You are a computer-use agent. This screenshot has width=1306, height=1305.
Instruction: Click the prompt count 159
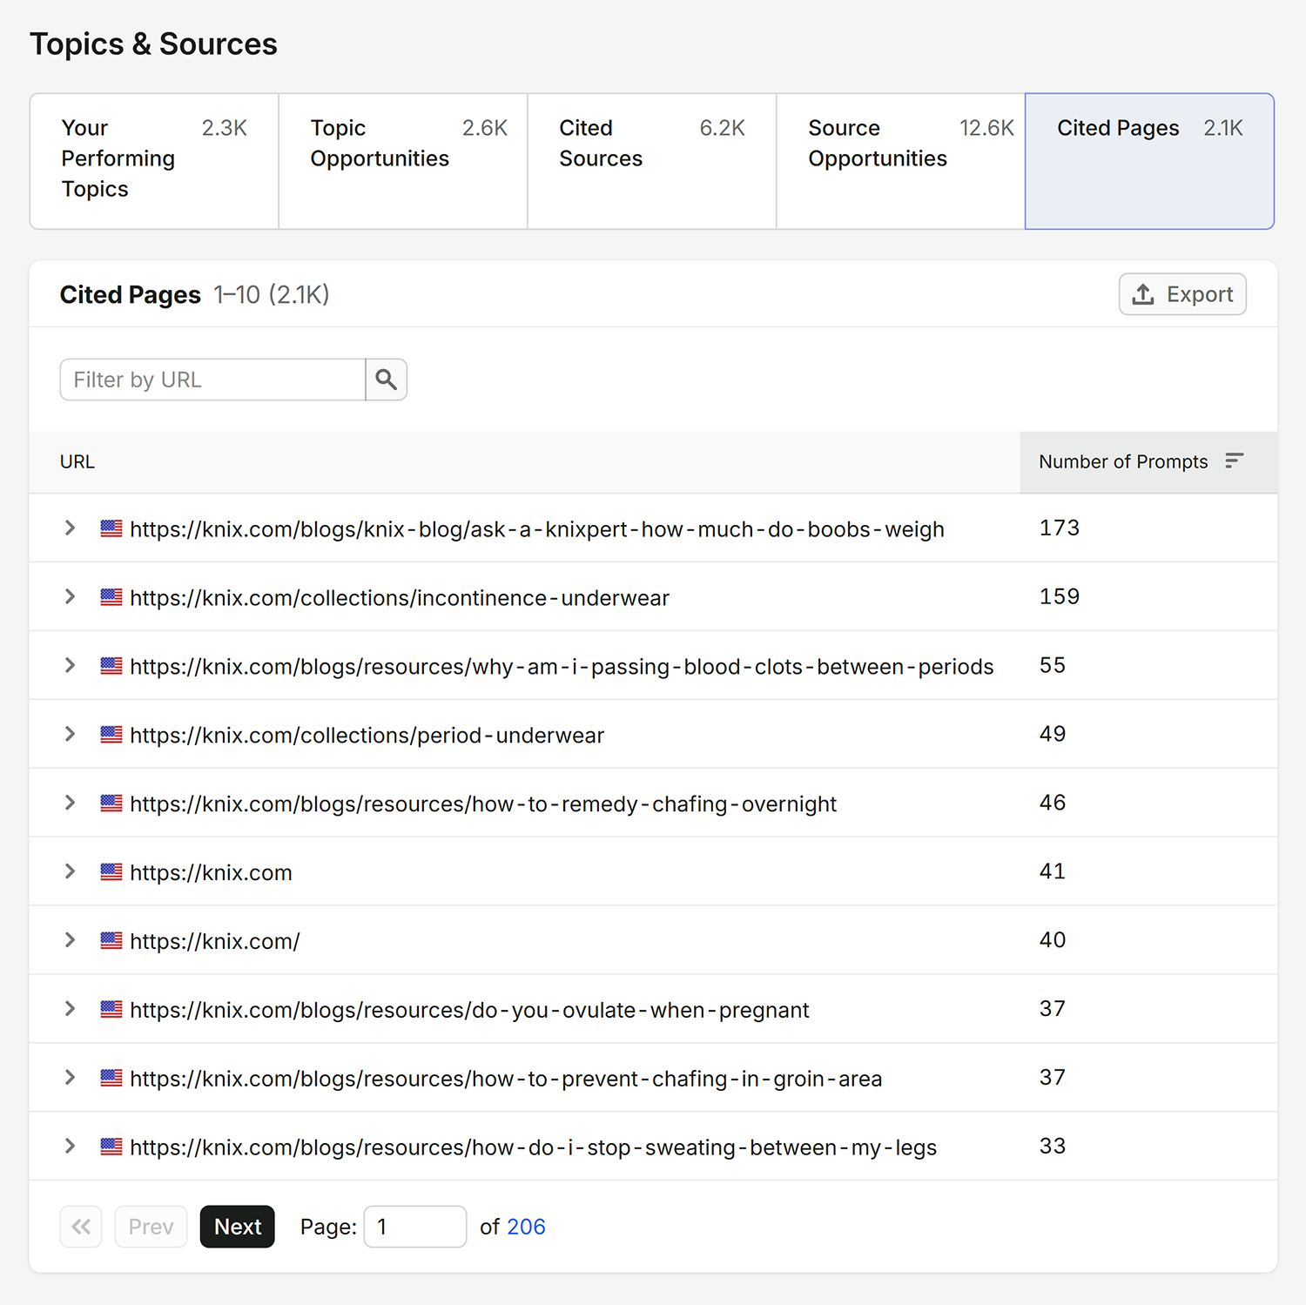[1059, 597]
